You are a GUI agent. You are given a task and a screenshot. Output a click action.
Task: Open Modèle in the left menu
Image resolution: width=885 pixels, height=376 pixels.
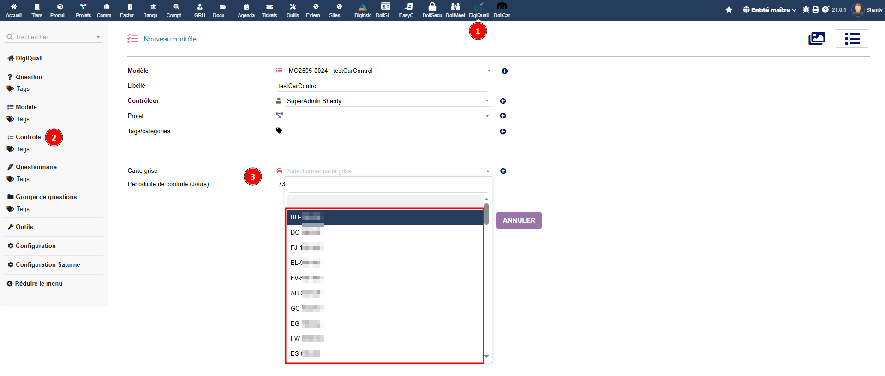pyautogui.click(x=26, y=107)
